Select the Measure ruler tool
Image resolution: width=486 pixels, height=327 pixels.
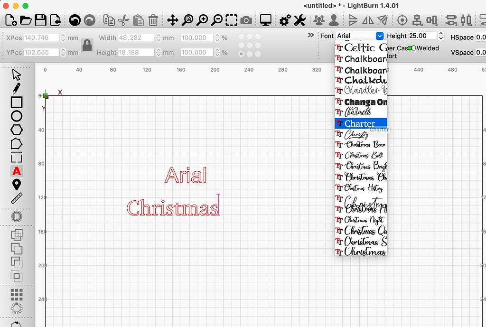[16, 199]
